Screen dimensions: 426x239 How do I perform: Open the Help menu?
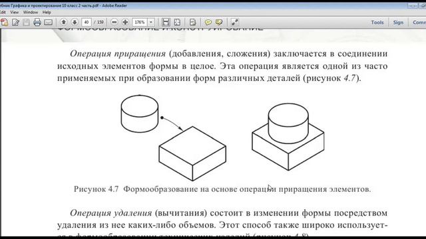47,12
